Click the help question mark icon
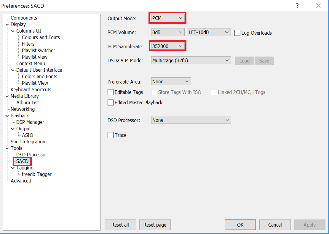The image size is (329, 234). pyautogui.click(x=297, y=5)
